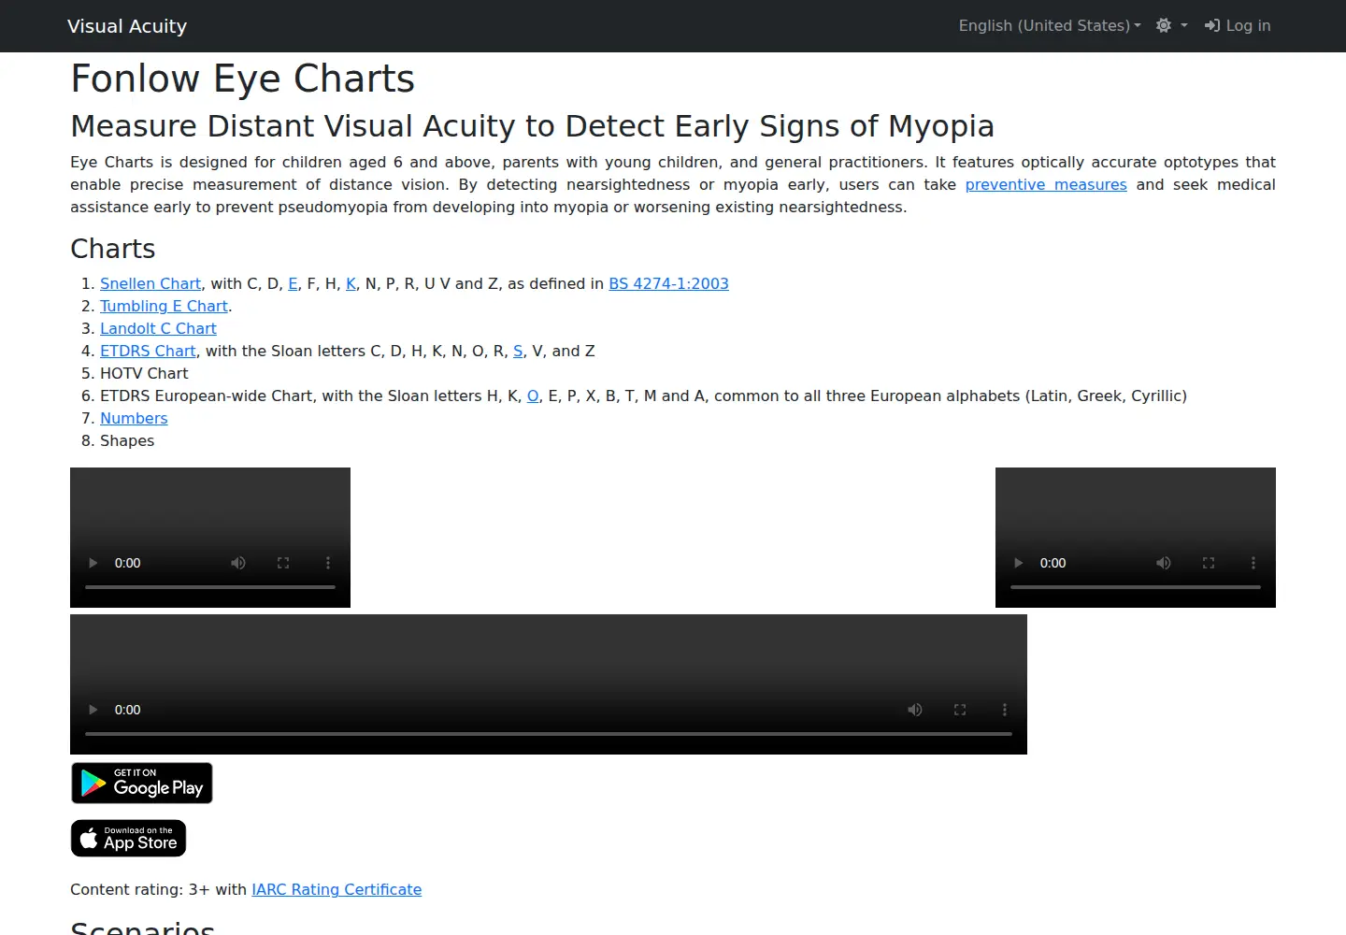Viewport: 1346px width, 935px height.
Task: Click the Download on the App Store badge
Action: tap(129, 839)
